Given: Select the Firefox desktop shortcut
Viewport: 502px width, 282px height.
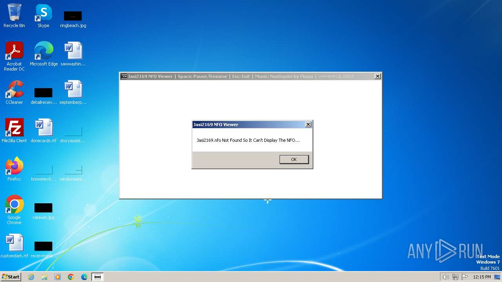Looking at the screenshot, I should click(14, 169).
